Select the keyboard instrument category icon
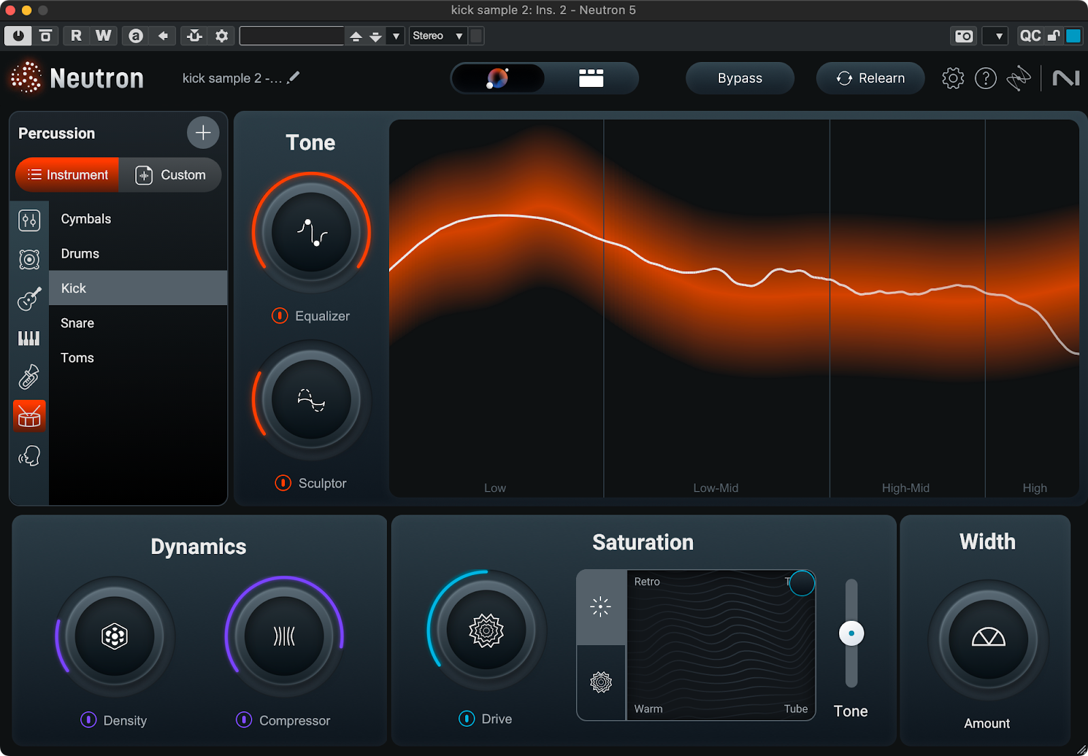 point(29,338)
